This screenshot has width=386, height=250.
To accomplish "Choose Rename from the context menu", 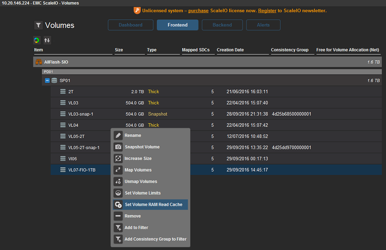I will [x=151, y=135].
